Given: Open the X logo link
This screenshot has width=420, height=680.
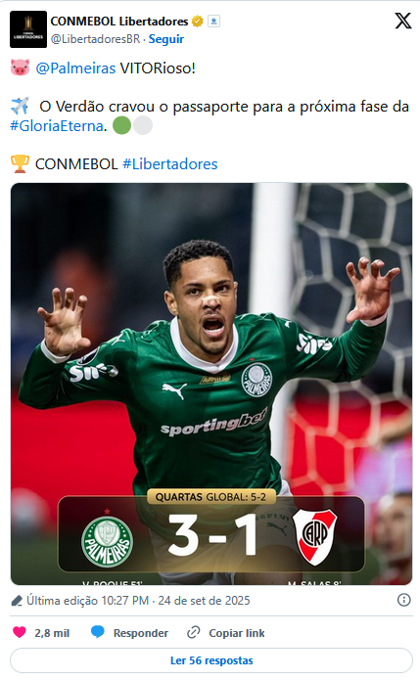Looking at the screenshot, I should click(x=402, y=21).
